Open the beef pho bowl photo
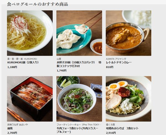 coord(79,99)
